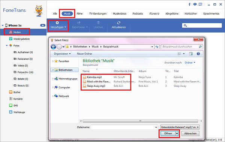Open Beliebt (0) album
225x142 pixels.
(x=23, y=79)
